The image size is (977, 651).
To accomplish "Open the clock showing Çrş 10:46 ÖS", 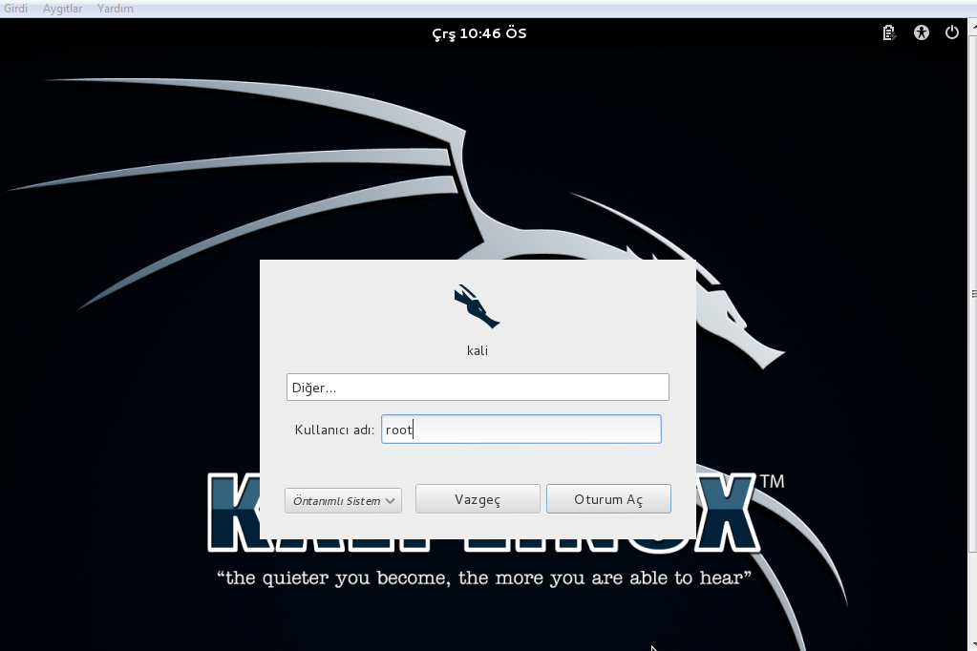I will pyautogui.click(x=478, y=33).
